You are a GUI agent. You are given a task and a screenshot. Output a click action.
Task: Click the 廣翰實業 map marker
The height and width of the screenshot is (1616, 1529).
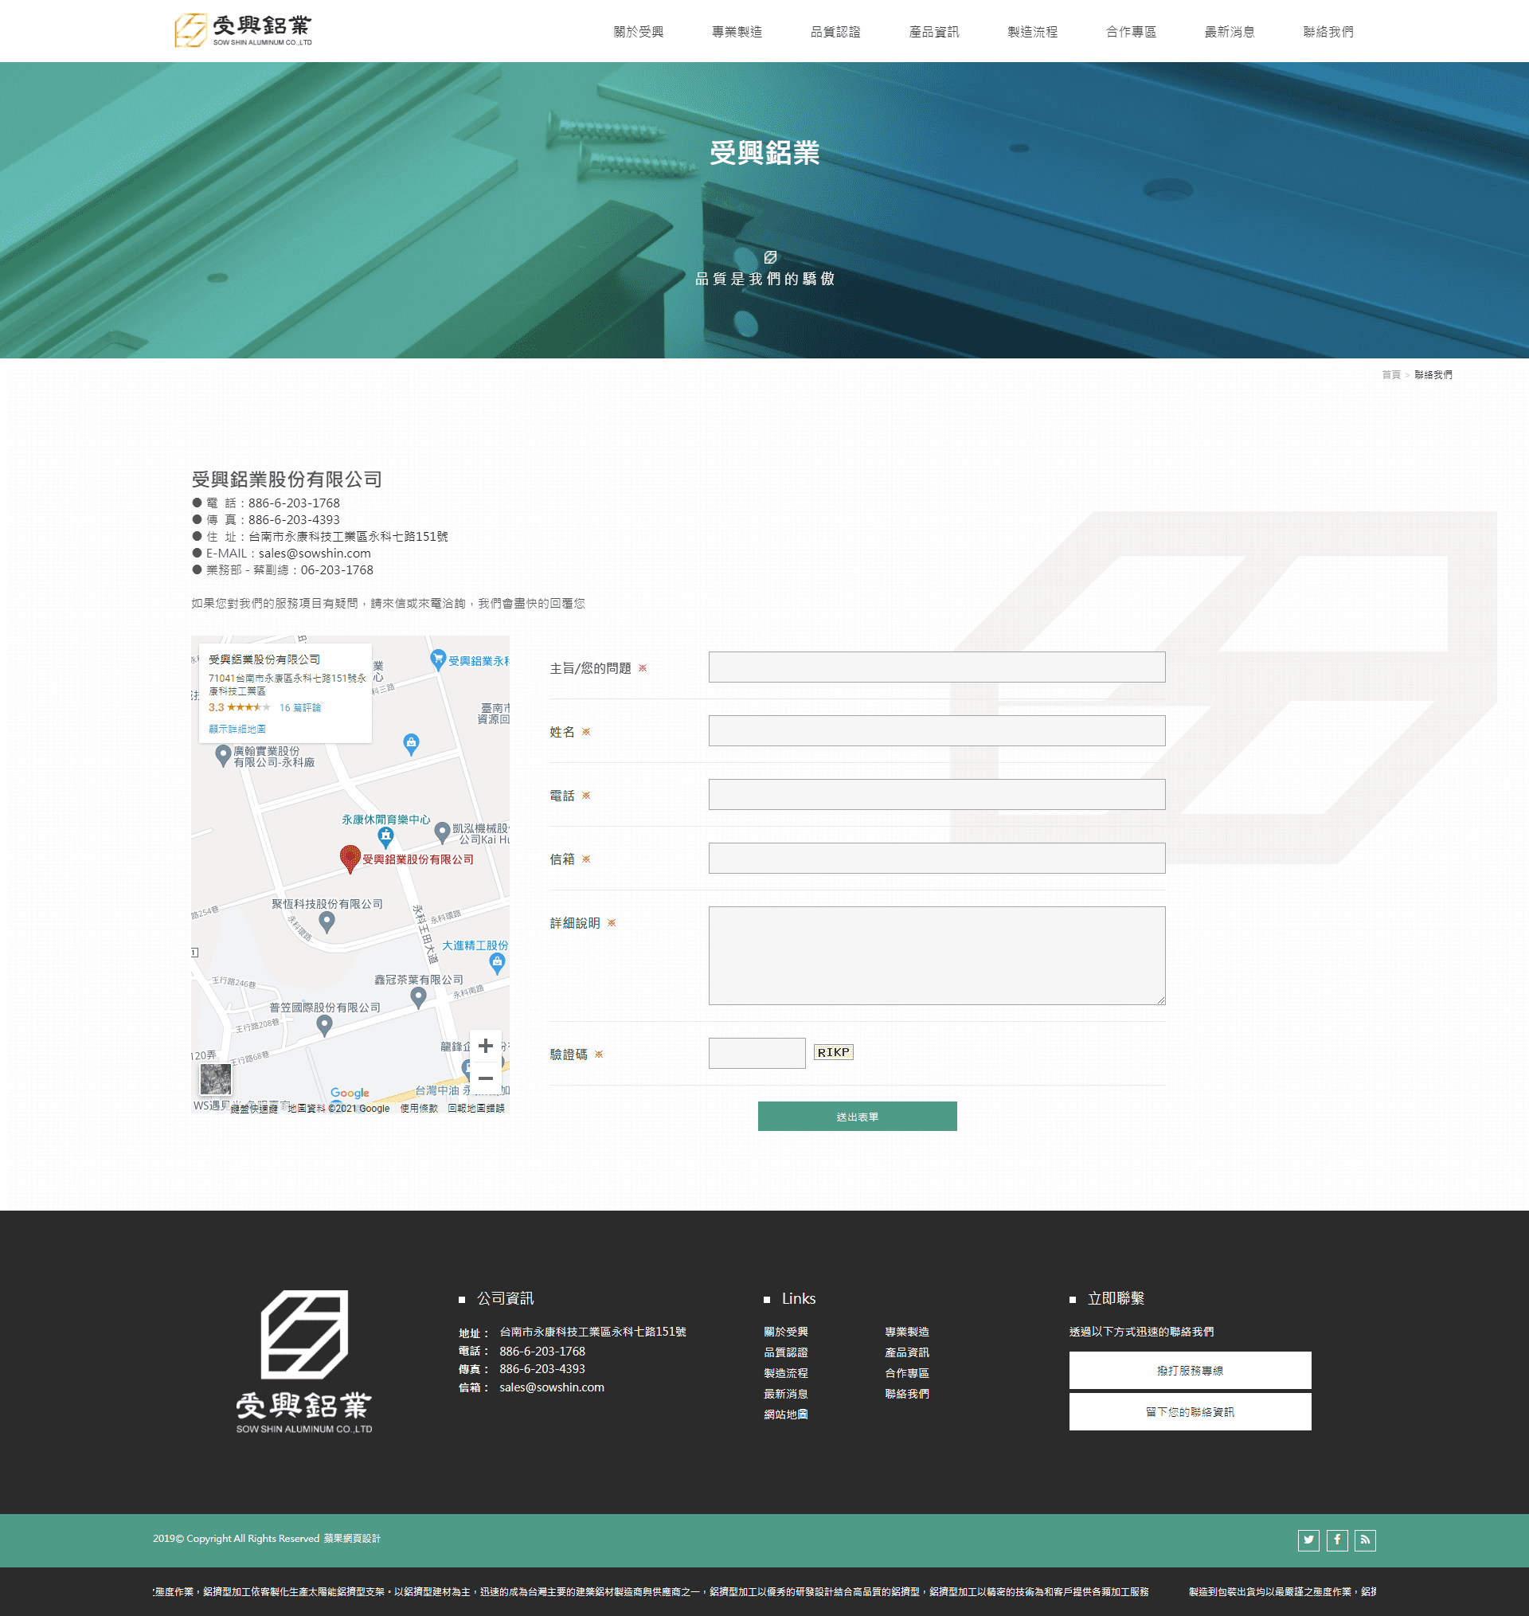222,756
